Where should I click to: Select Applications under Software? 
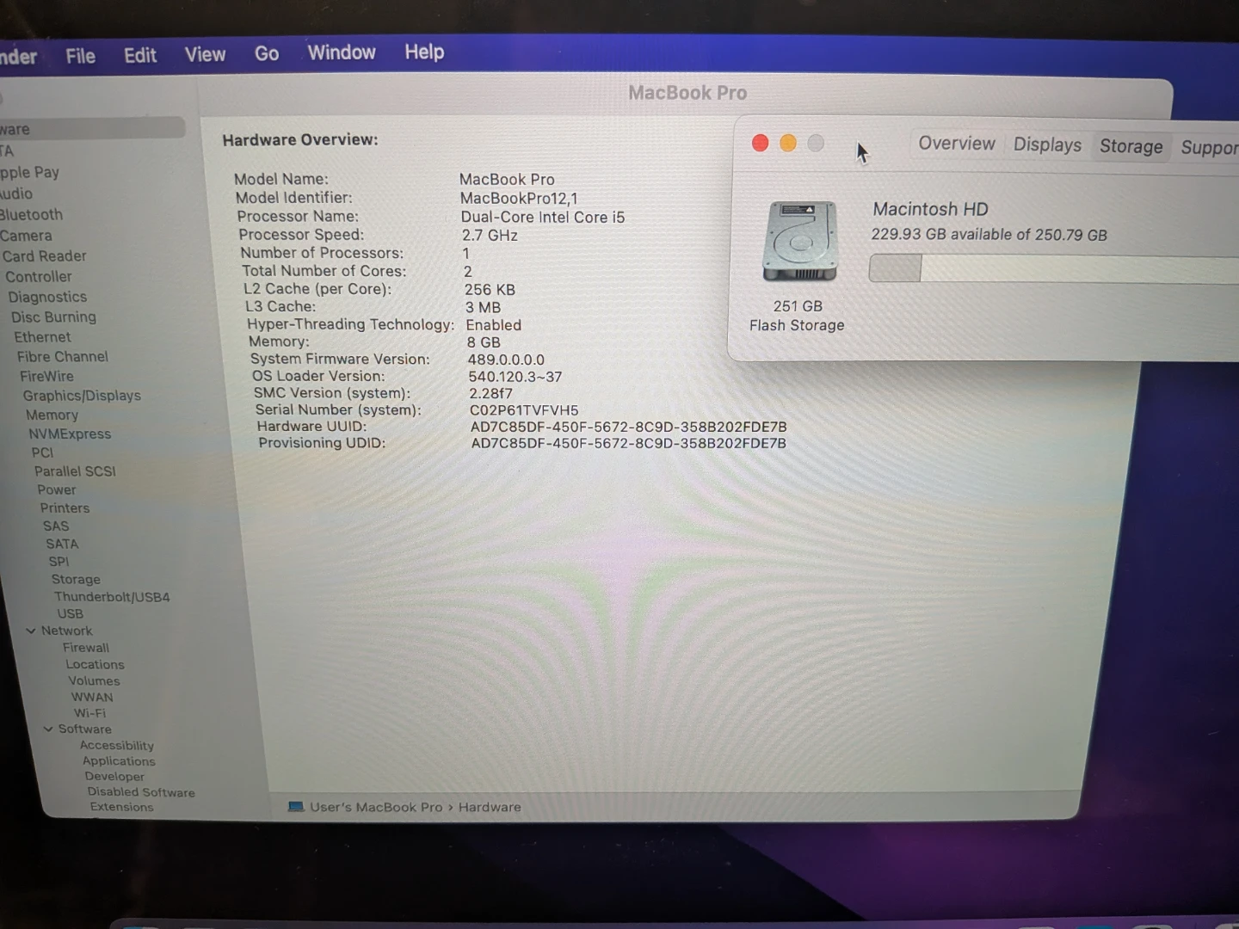(119, 761)
